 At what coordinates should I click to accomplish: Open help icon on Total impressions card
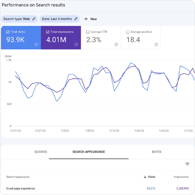(x=76, y=45)
